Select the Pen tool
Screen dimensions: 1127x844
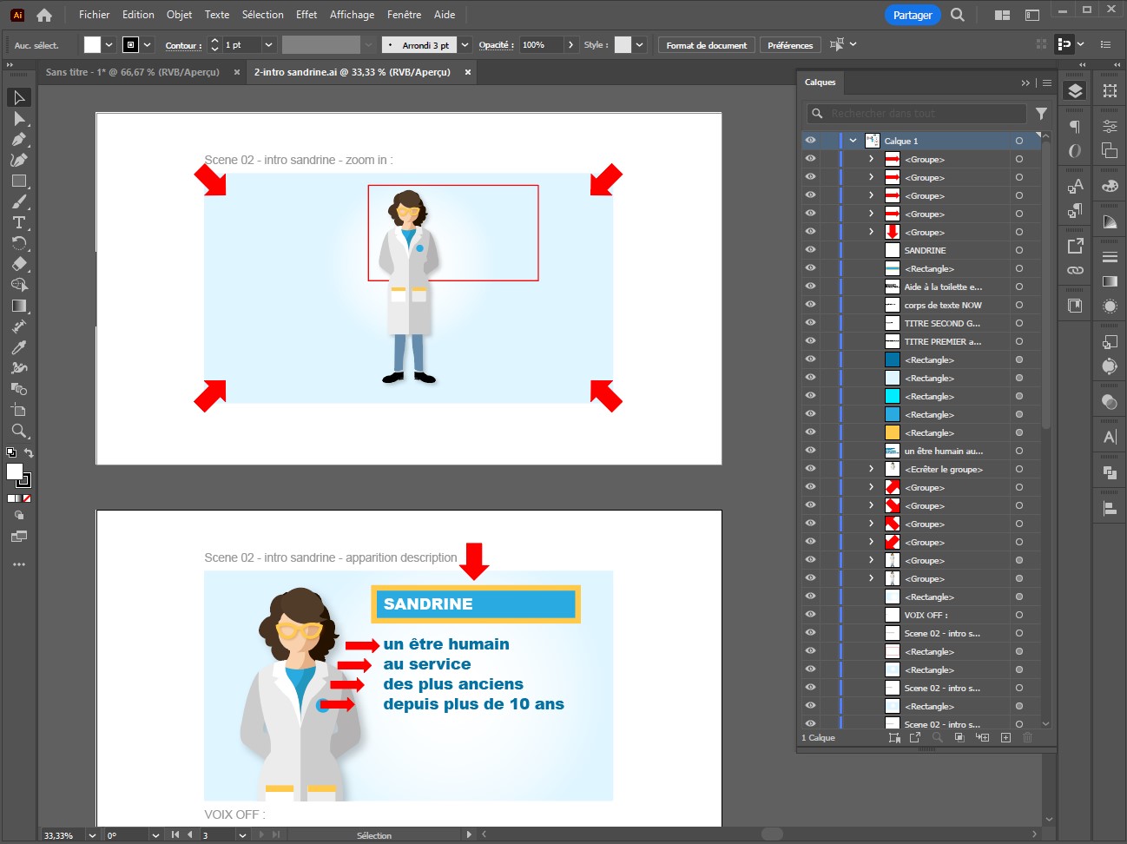click(x=19, y=139)
